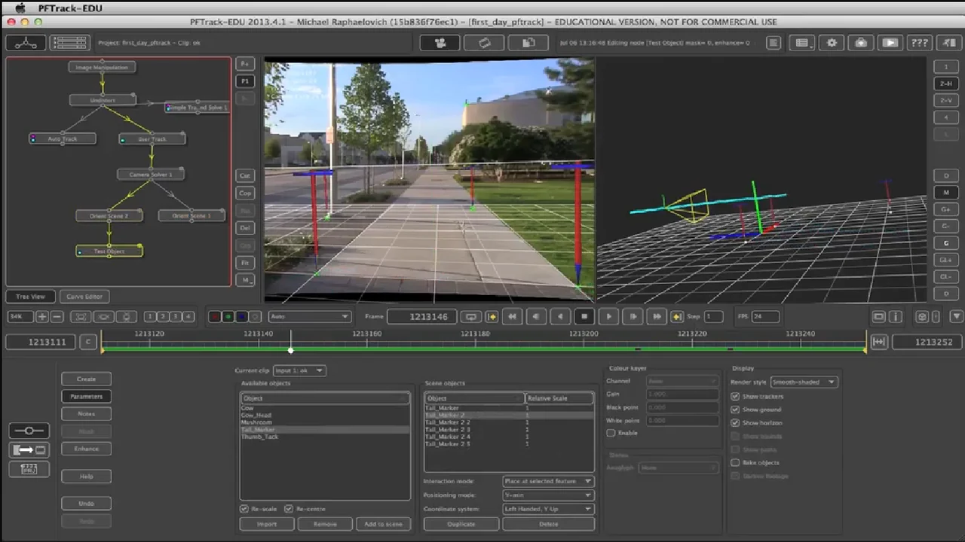The image size is (965, 542).
Task: Open the Auto dropdown on playback bar
Action: click(310, 317)
